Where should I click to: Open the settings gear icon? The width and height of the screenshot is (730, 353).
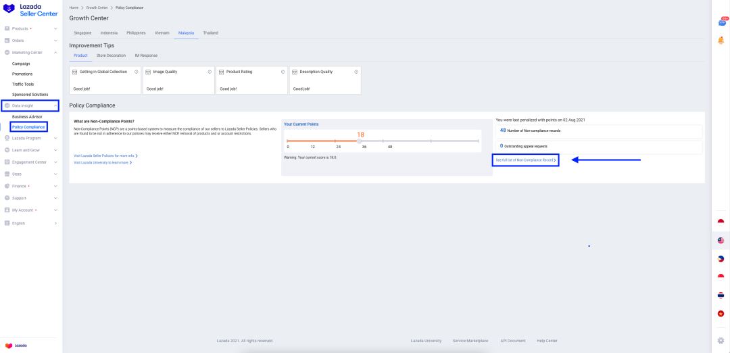click(x=721, y=340)
